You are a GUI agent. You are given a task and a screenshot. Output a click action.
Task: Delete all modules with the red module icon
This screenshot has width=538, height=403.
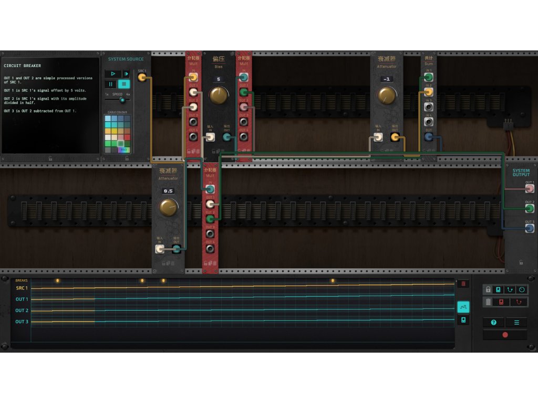coord(501,302)
